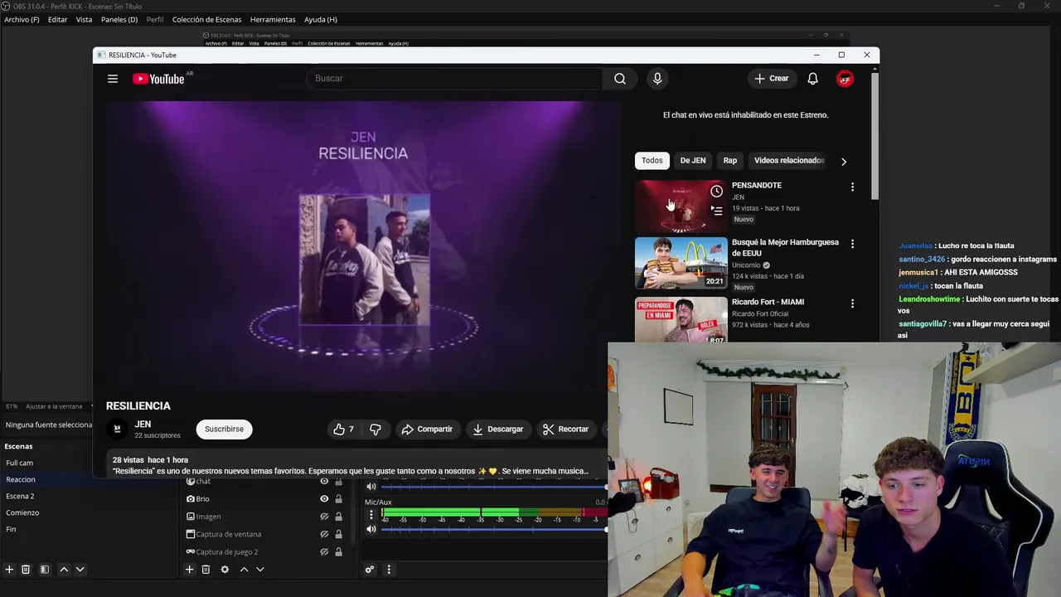Open options for the PENSANDOTE video
1061x597 pixels.
point(852,187)
